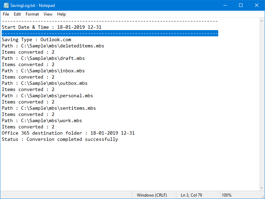Screen dimensions: 265x199
Task: Click the resize grip in status bar corner
Action: tap(263, 197)
